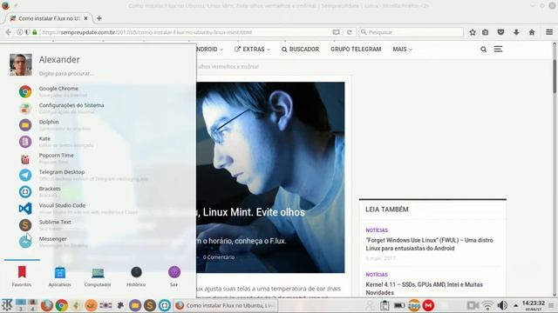This screenshot has width=558, height=313.
Task: Click the Alexander user avatar picture
Action: 21,64
